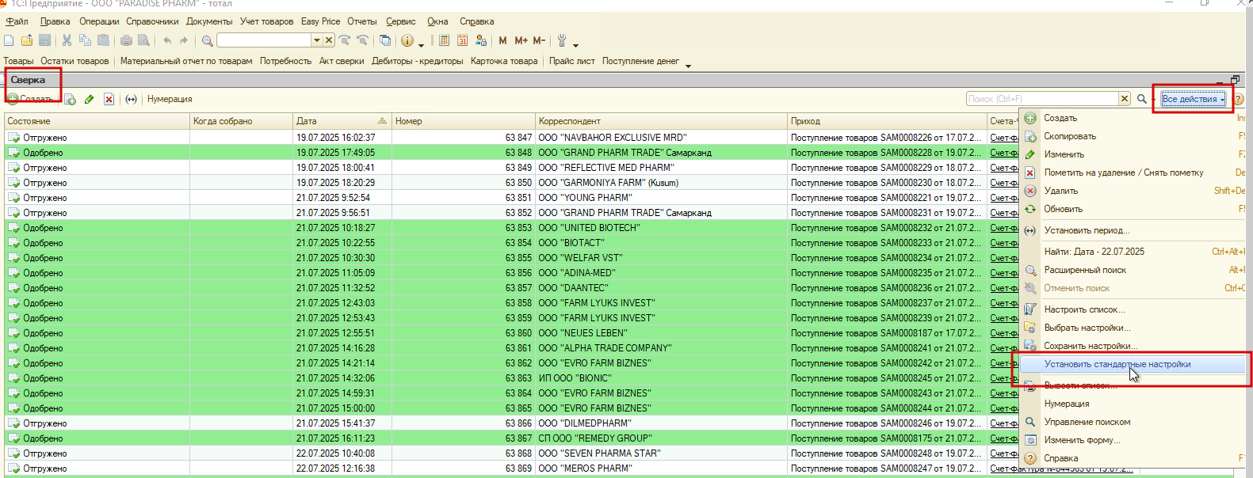
Task: Open the Акт сверки shortcut
Action: pyautogui.click(x=342, y=61)
